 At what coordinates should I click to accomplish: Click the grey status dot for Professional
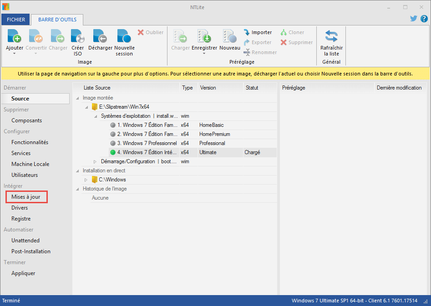coord(113,143)
